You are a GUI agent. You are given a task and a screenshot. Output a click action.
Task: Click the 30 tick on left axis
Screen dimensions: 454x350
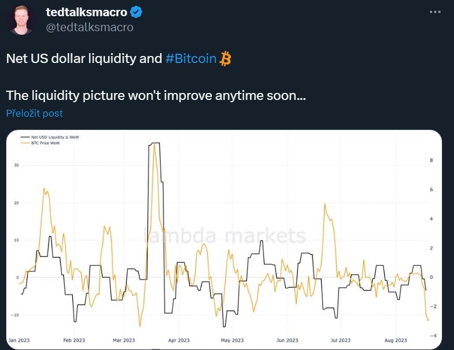tap(17, 165)
